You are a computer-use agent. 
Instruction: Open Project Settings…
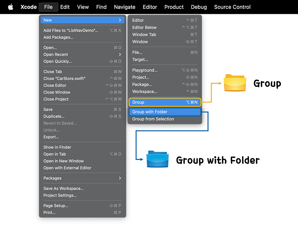pos(82,195)
